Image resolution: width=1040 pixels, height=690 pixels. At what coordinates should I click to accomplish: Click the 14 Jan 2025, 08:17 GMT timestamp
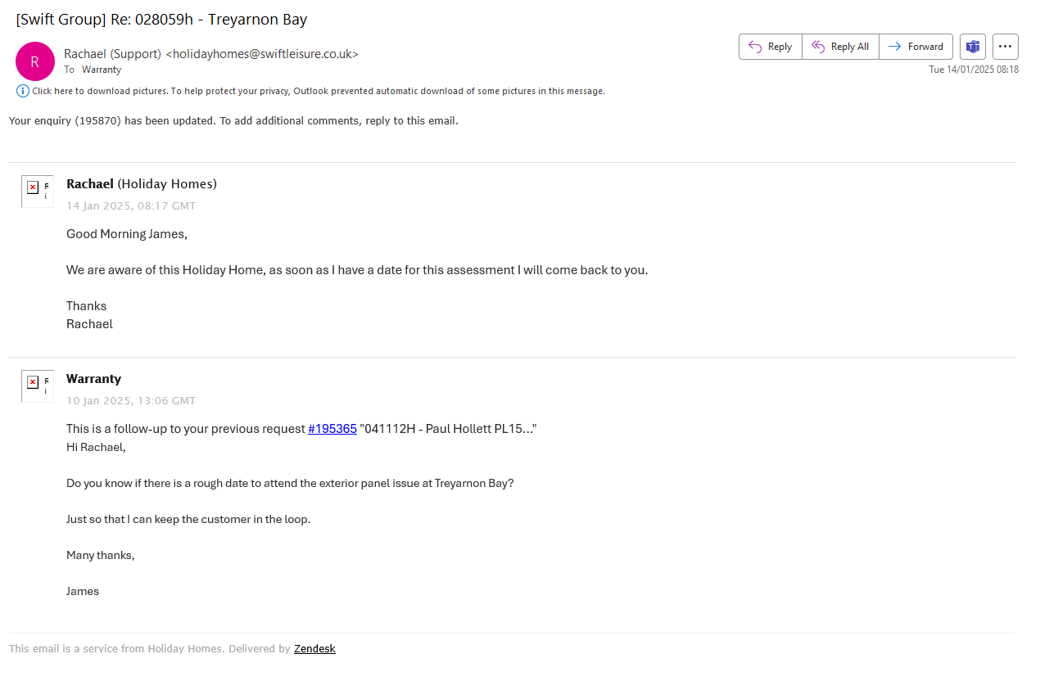(131, 206)
